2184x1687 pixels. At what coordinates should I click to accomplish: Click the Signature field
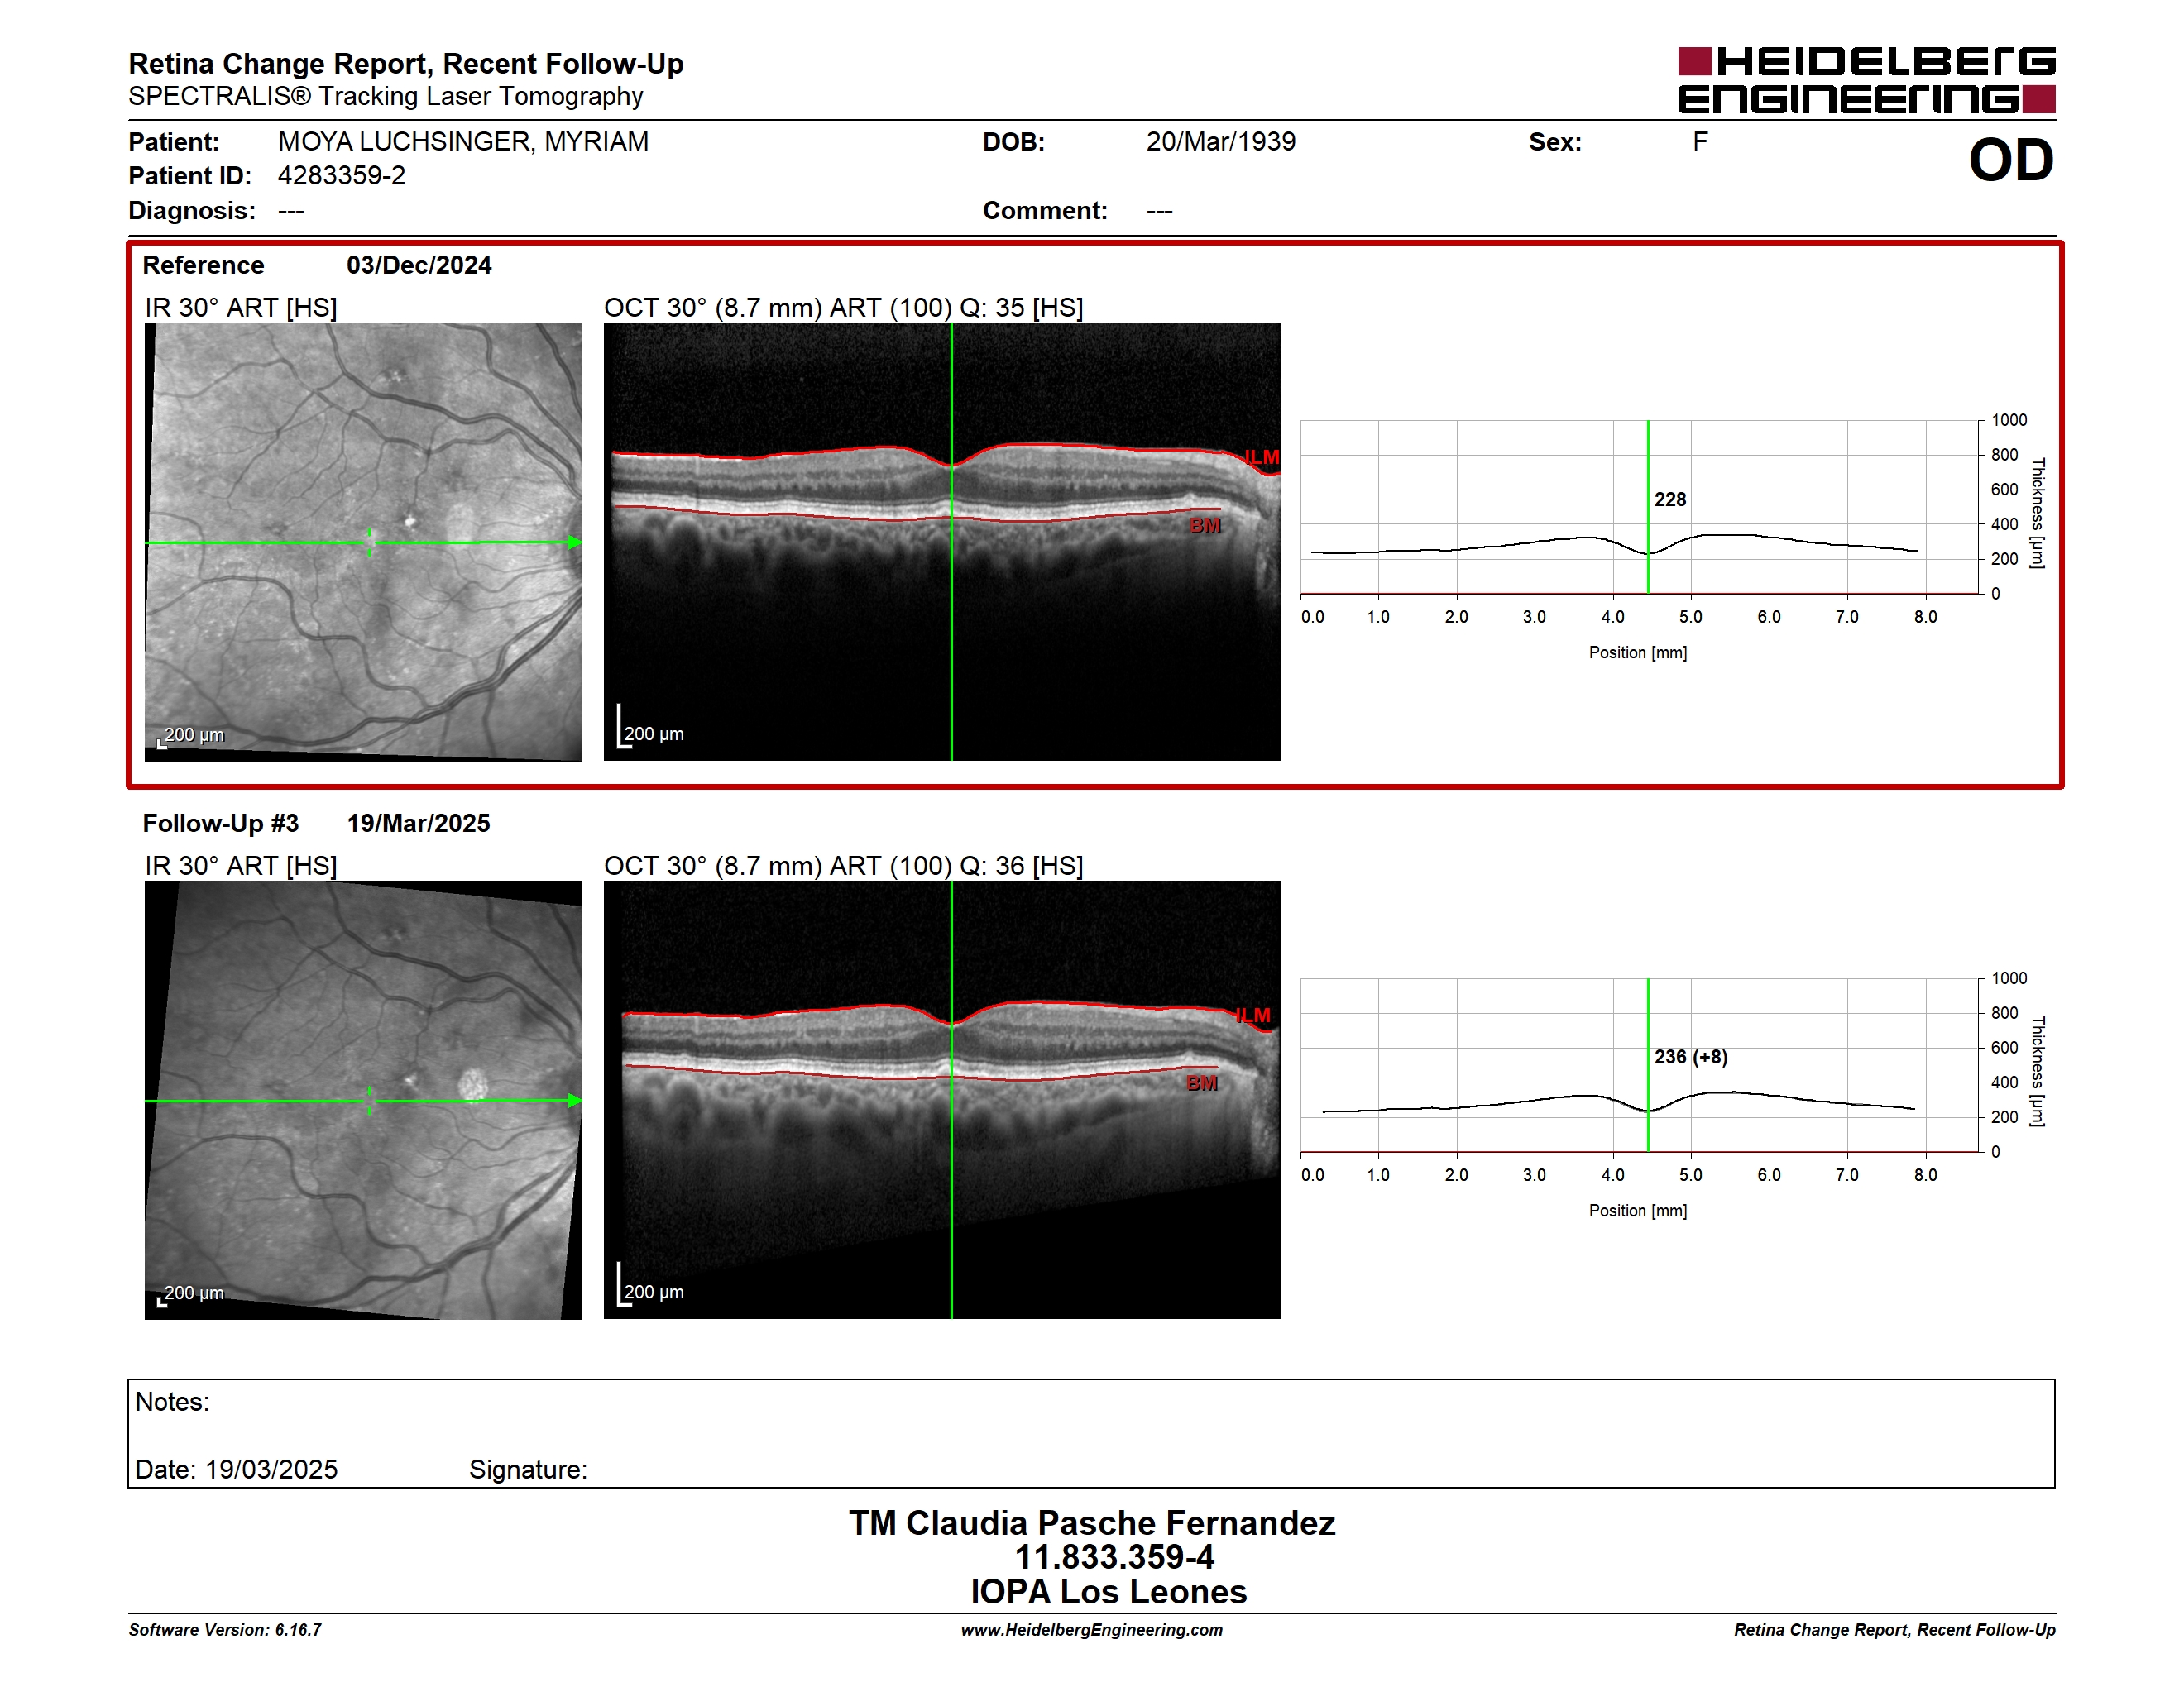528,1470
